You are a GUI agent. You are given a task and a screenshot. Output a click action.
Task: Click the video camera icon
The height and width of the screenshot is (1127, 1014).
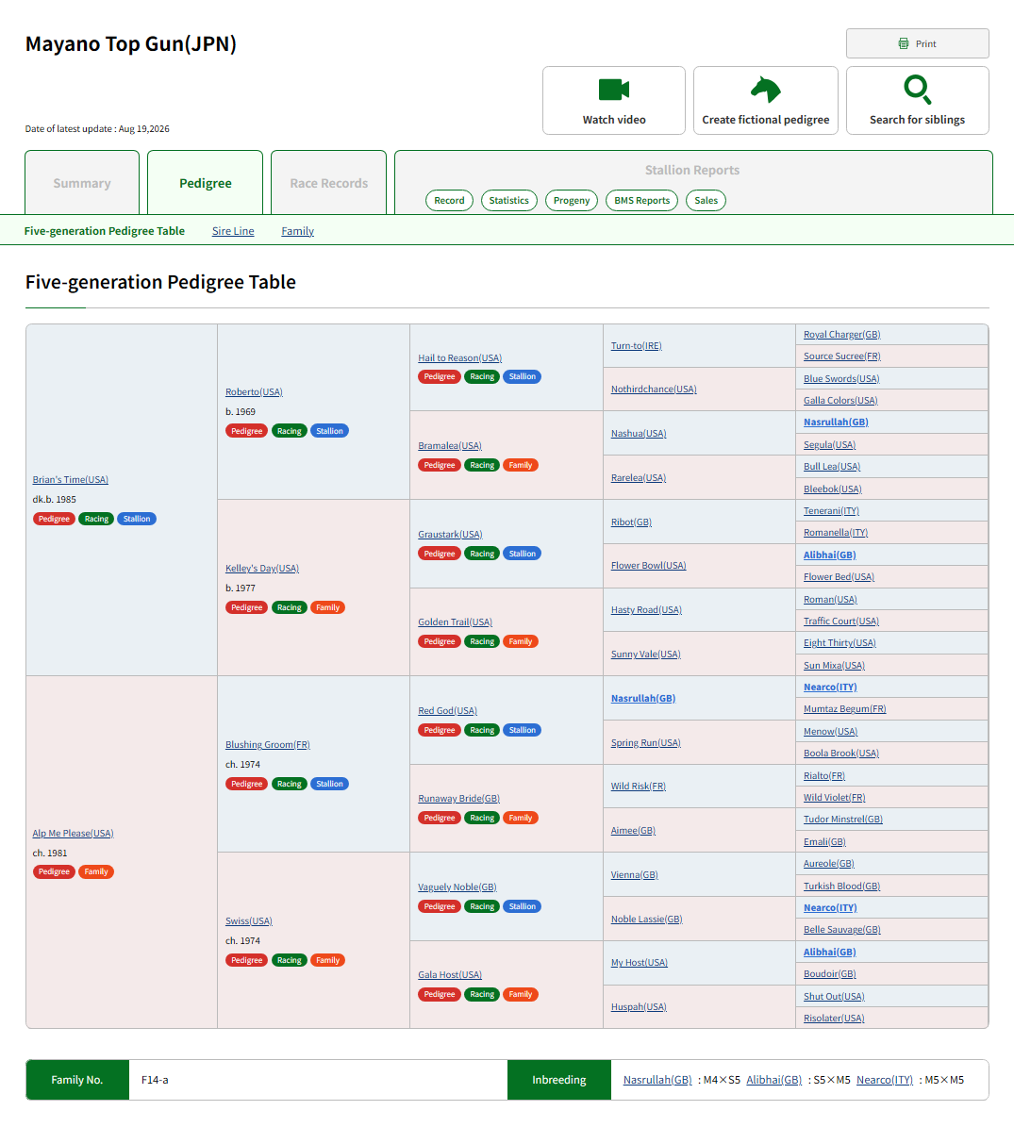point(614,90)
